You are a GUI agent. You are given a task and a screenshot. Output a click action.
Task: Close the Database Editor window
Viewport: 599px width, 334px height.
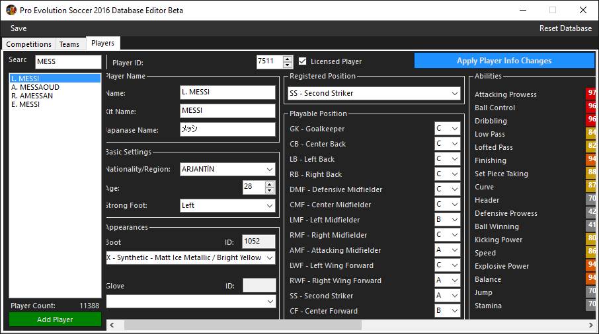click(583, 11)
